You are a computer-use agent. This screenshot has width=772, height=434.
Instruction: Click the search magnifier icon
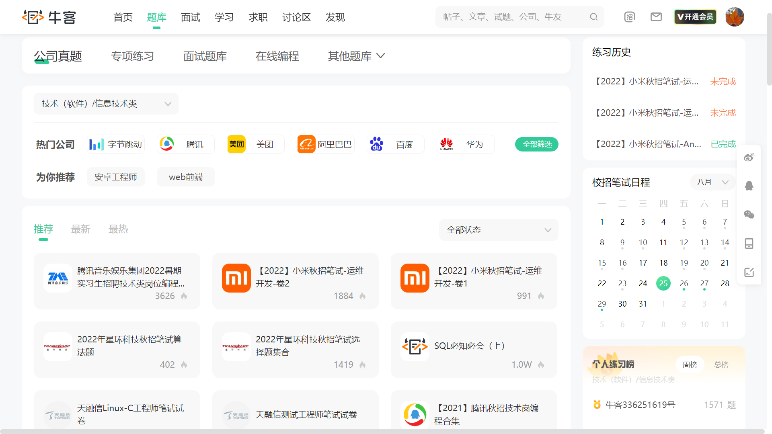tap(594, 17)
